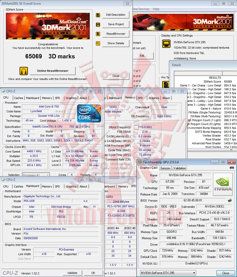Click the Details results horizontal scrollbar
Viewport: 237px width, 277px height.
[212, 150]
